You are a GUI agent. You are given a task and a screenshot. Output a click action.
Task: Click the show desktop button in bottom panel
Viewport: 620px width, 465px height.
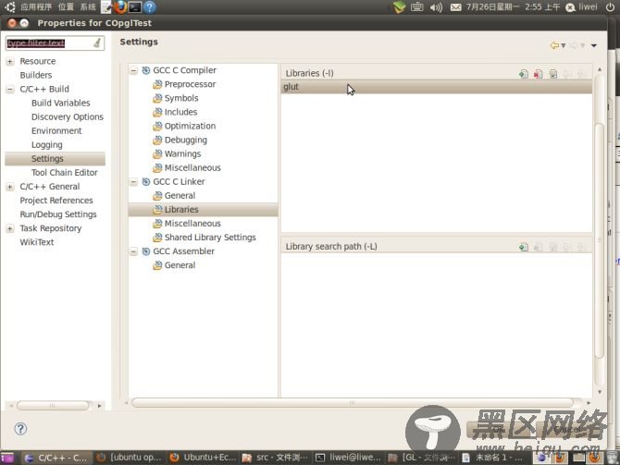(x=7, y=458)
